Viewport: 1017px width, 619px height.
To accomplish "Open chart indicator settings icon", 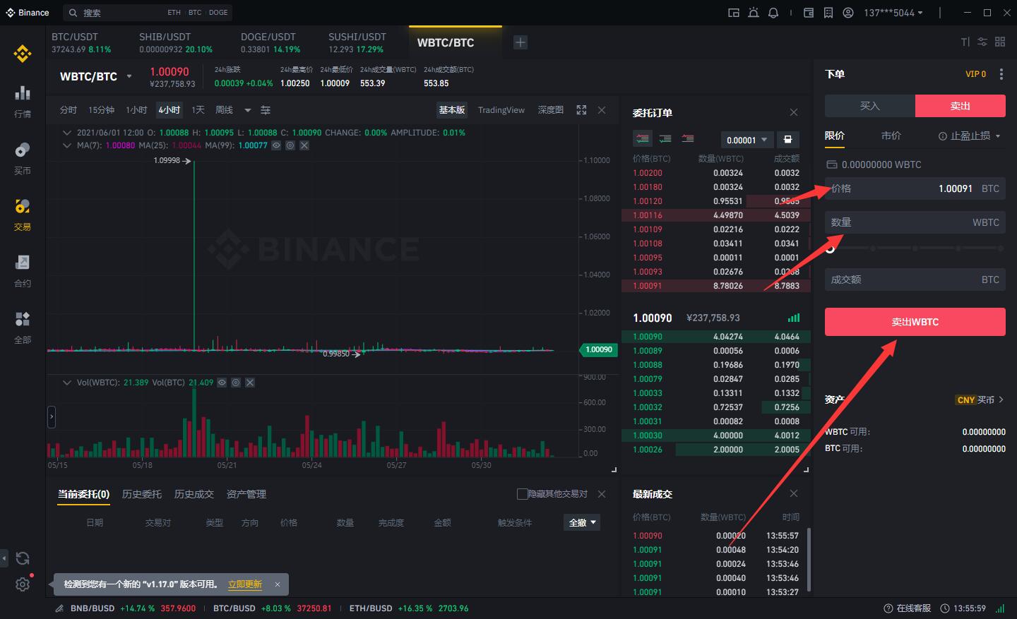I will 266,110.
